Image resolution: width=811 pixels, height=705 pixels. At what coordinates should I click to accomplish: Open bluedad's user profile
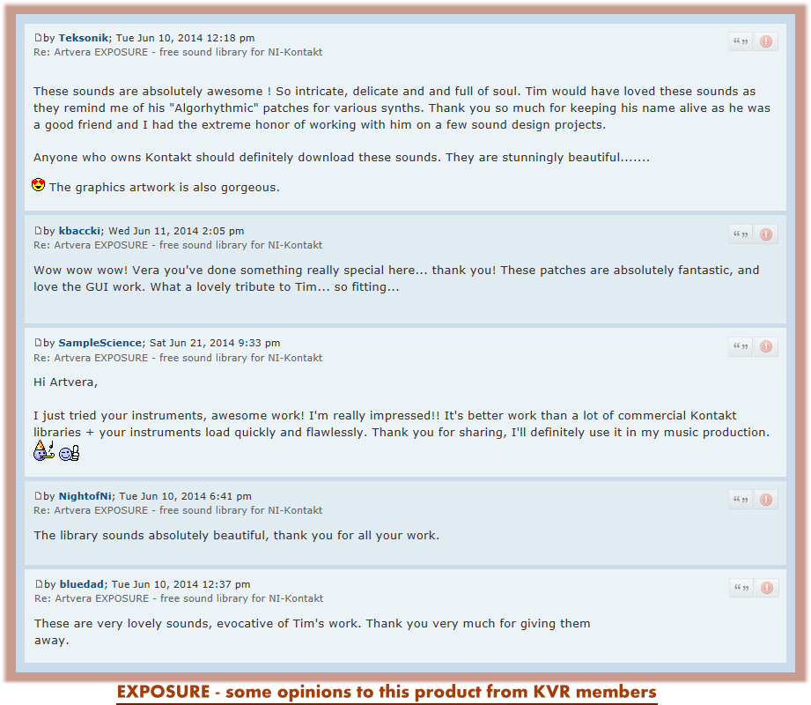pyautogui.click(x=82, y=584)
